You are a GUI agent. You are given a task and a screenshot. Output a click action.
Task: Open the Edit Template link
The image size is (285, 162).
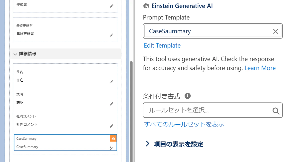click(x=162, y=45)
